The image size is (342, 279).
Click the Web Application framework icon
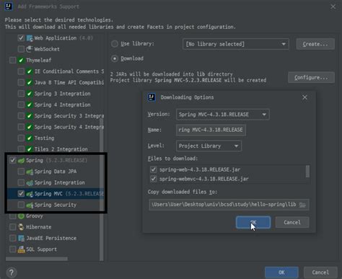pyautogui.click(x=30, y=38)
